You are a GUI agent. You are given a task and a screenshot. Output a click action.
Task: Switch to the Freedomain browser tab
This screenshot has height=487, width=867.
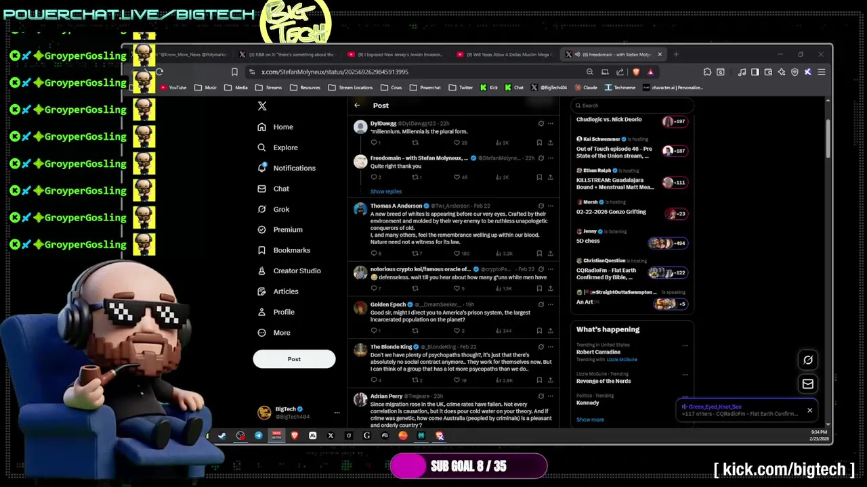[614, 55]
